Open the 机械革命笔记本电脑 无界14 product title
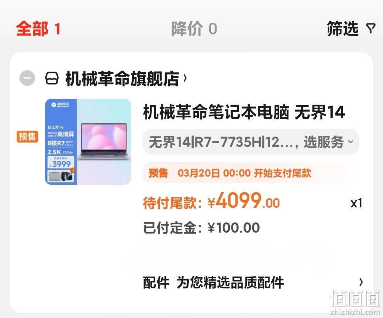The width and height of the screenshot is (383, 318). (244, 112)
